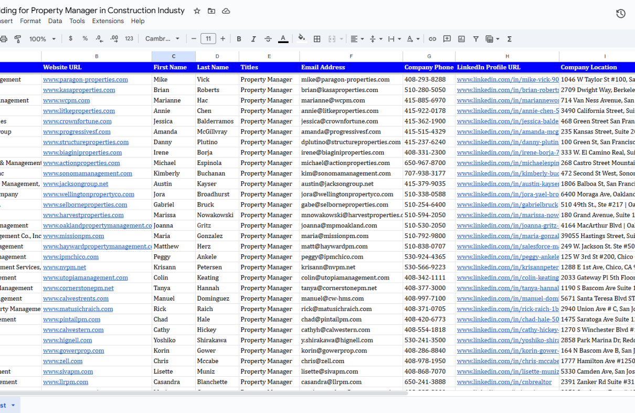Click the Insert comment icon
635x413 pixels.
pyautogui.click(x=447, y=39)
